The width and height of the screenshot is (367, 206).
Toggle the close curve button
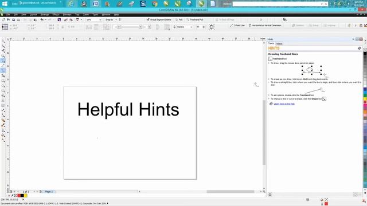pos(158,27)
